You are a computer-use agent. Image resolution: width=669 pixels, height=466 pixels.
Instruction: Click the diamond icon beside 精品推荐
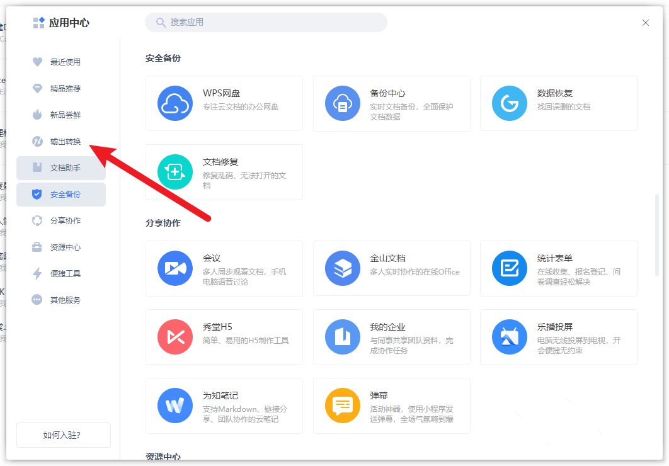38,88
